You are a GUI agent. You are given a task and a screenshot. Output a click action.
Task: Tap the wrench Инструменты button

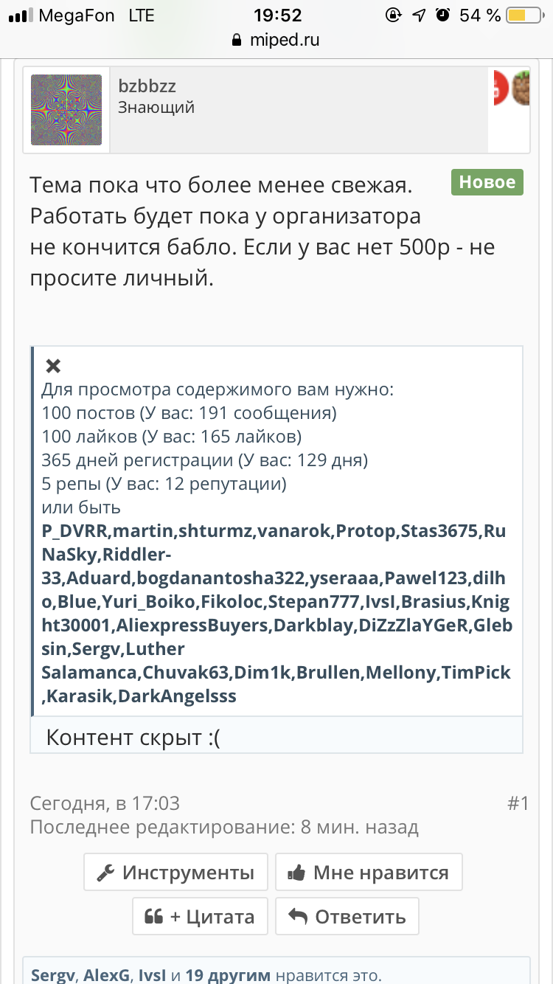pos(175,873)
